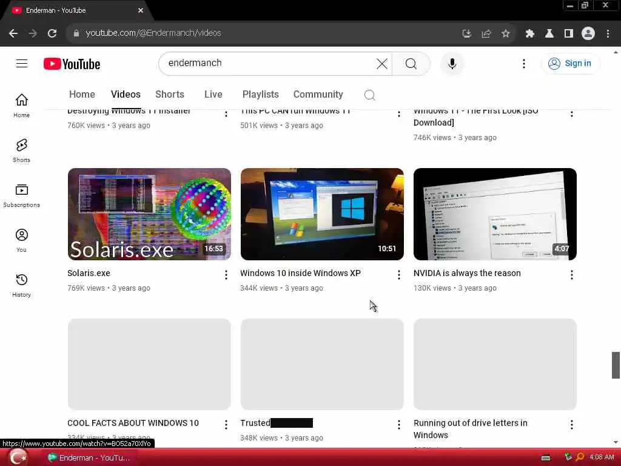The width and height of the screenshot is (621, 466).
Task: Click the page vertical scrollbar thumb
Action: point(616,365)
